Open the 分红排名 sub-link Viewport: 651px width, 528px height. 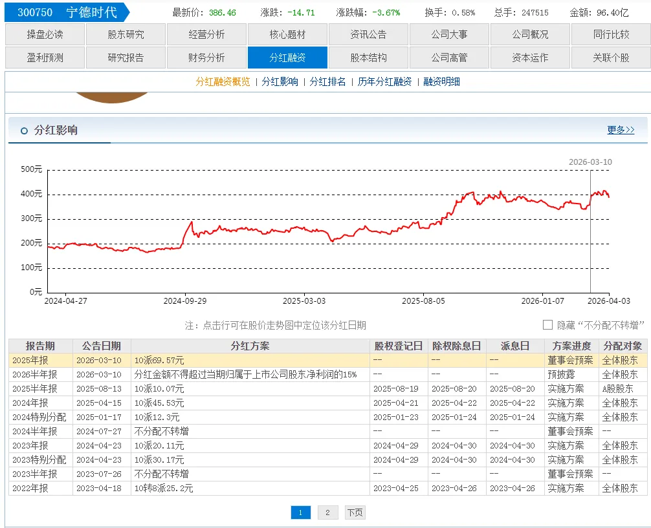[x=327, y=81]
